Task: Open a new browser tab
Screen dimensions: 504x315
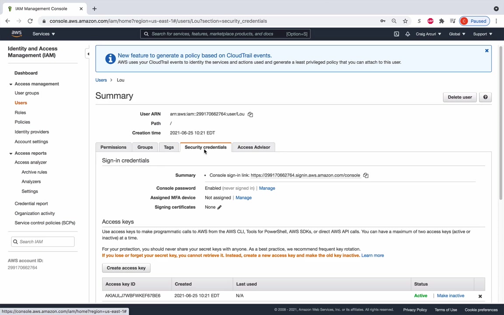Action: (x=94, y=9)
